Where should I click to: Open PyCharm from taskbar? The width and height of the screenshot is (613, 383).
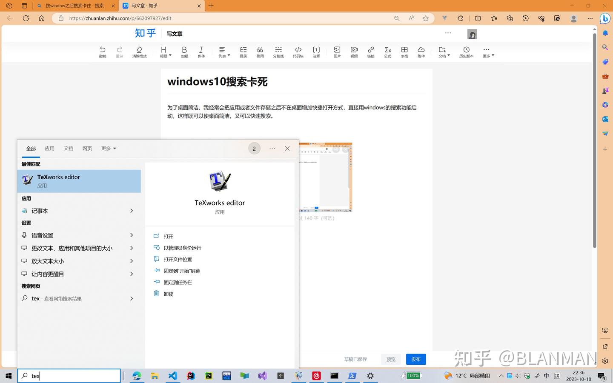pos(209,376)
